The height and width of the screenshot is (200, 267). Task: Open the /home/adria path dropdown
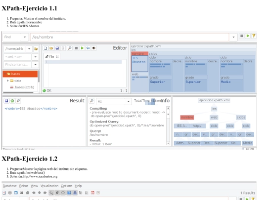29,49
